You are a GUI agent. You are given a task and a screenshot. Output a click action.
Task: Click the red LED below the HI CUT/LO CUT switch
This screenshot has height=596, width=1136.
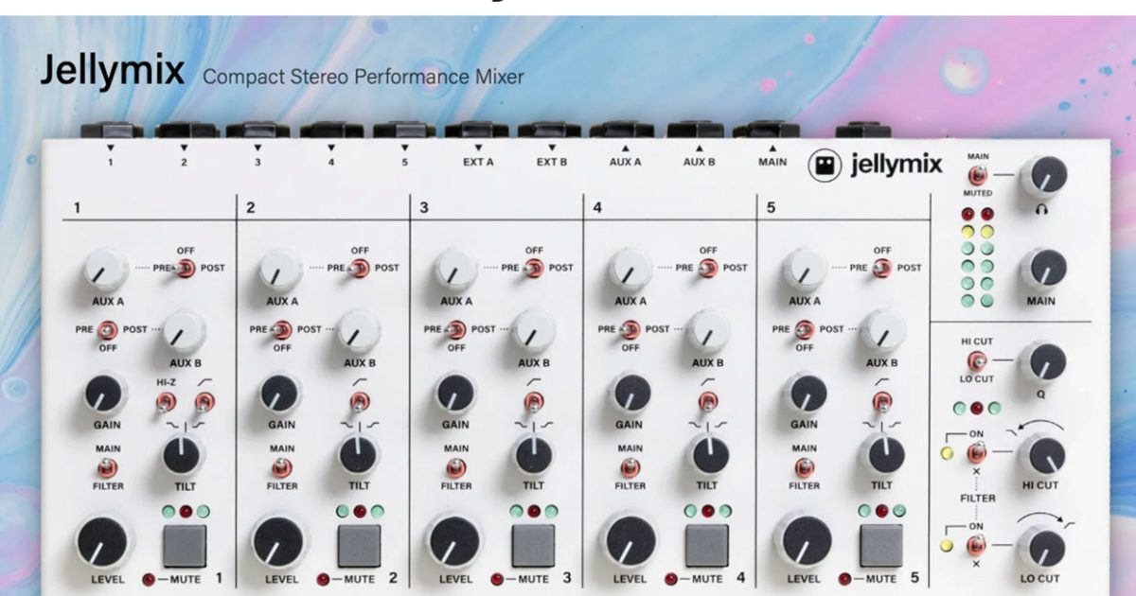pos(977,409)
